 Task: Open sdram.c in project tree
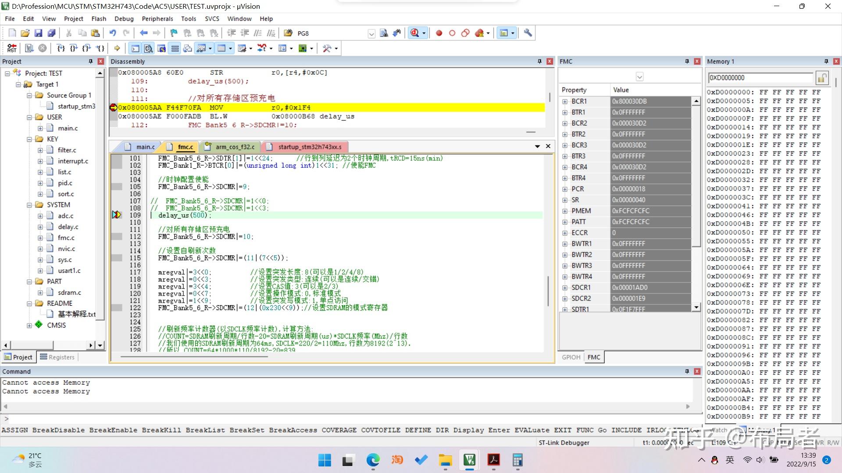point(69,293)
